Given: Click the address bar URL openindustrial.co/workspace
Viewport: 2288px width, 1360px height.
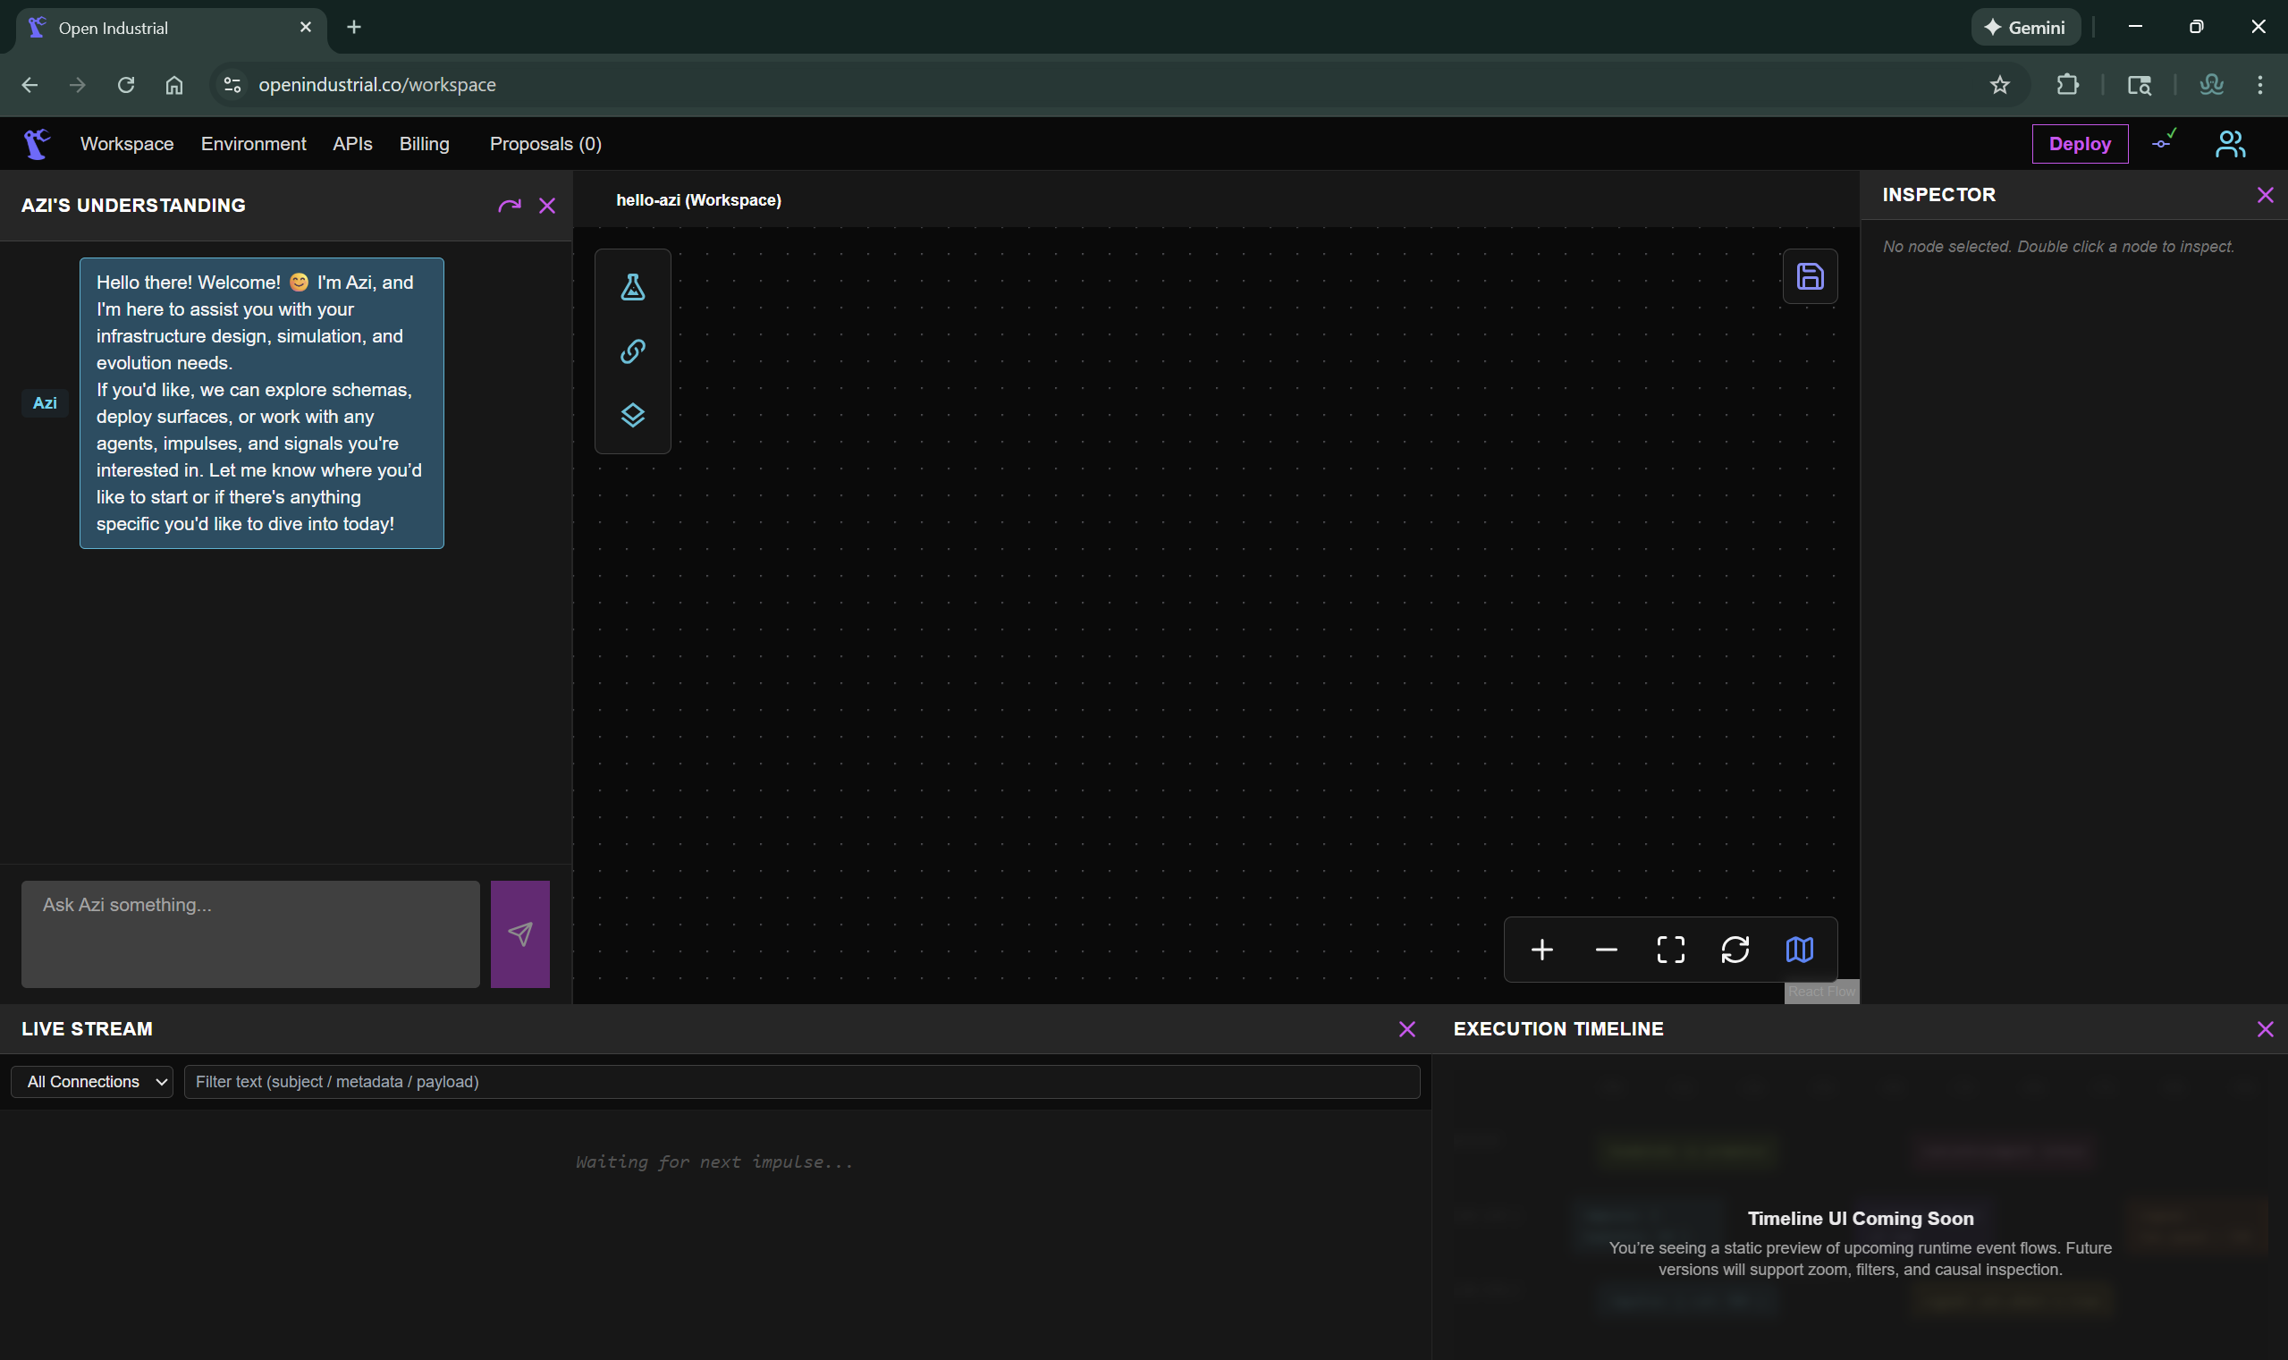Looking at the screenshot, I should 376,85.
